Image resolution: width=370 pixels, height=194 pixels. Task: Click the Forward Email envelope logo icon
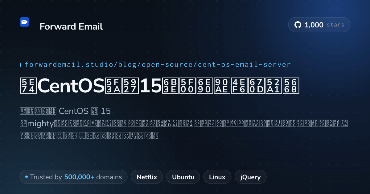pos(24,22)
